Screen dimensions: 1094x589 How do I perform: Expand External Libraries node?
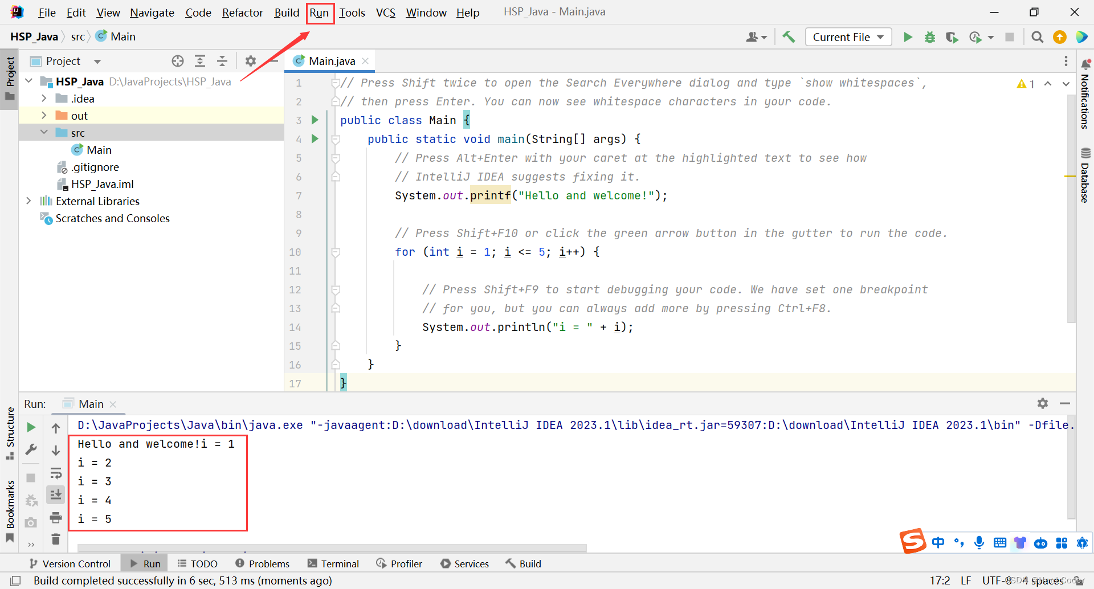[x=29, y=201]
